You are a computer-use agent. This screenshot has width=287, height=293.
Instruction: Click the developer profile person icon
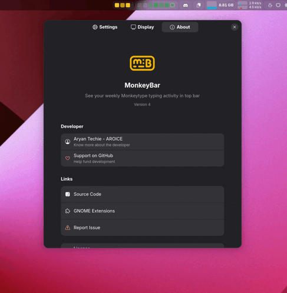(68, 142)
